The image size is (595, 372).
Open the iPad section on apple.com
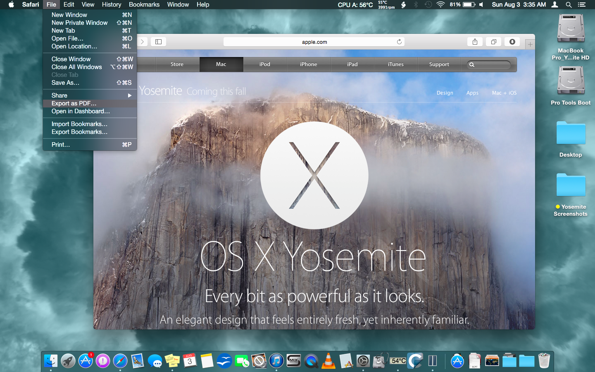click(x=352, y=64)
